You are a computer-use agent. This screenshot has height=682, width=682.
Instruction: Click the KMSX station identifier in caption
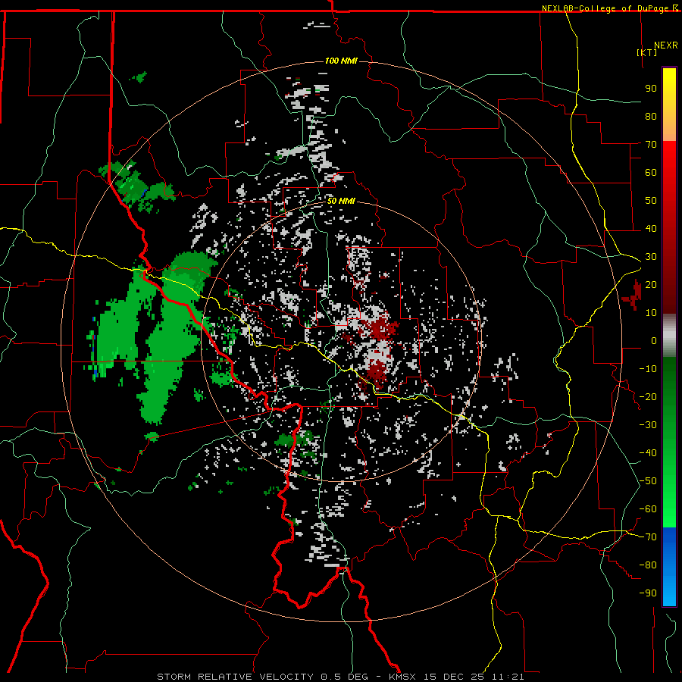click(x=402, y=677)
